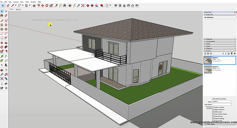This screenshot has width=237, height=128.
Task: Open the Draw menu
Action: coord(22,2)
